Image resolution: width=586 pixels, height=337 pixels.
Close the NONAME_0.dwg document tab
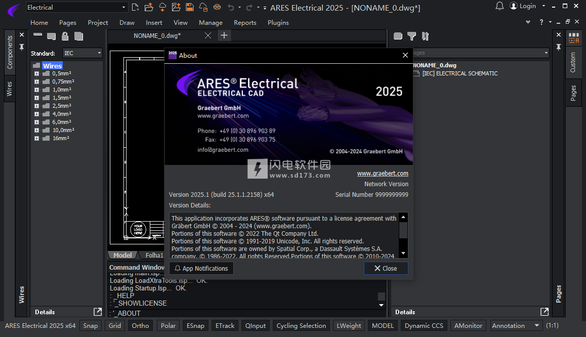tap(208, 35)
